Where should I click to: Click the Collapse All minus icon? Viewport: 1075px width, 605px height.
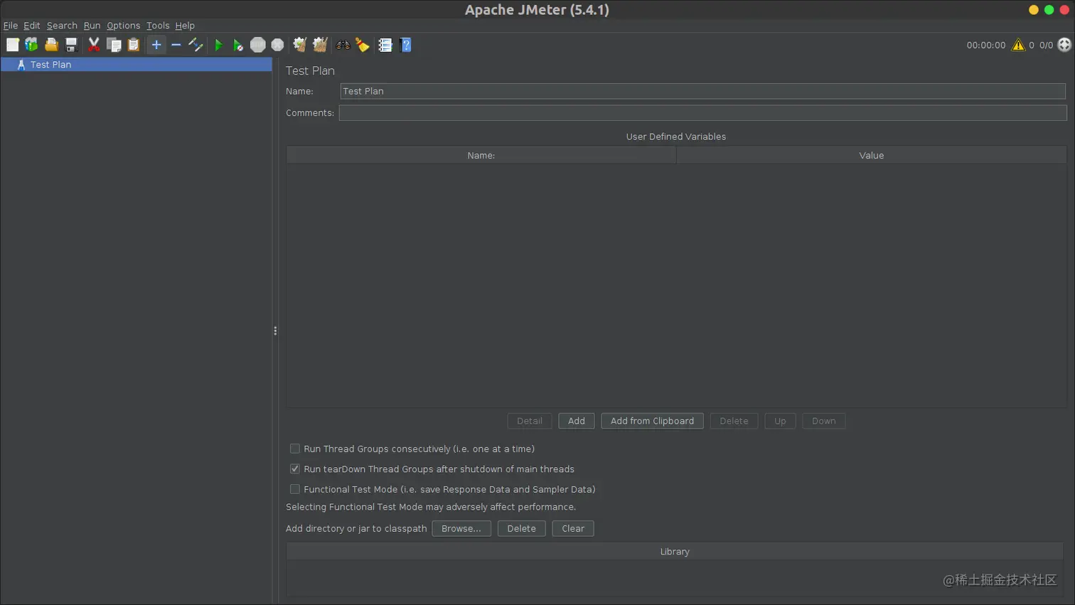(x=176, y=45)
